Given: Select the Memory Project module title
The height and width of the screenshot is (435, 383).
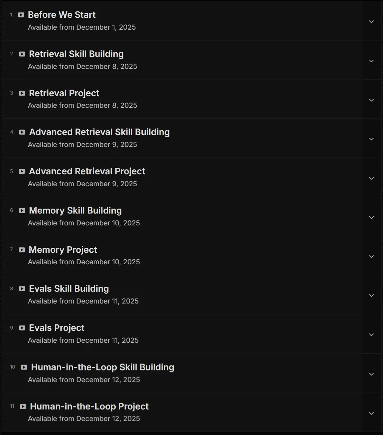Looking at the screenshot, I should click(63, 250).
